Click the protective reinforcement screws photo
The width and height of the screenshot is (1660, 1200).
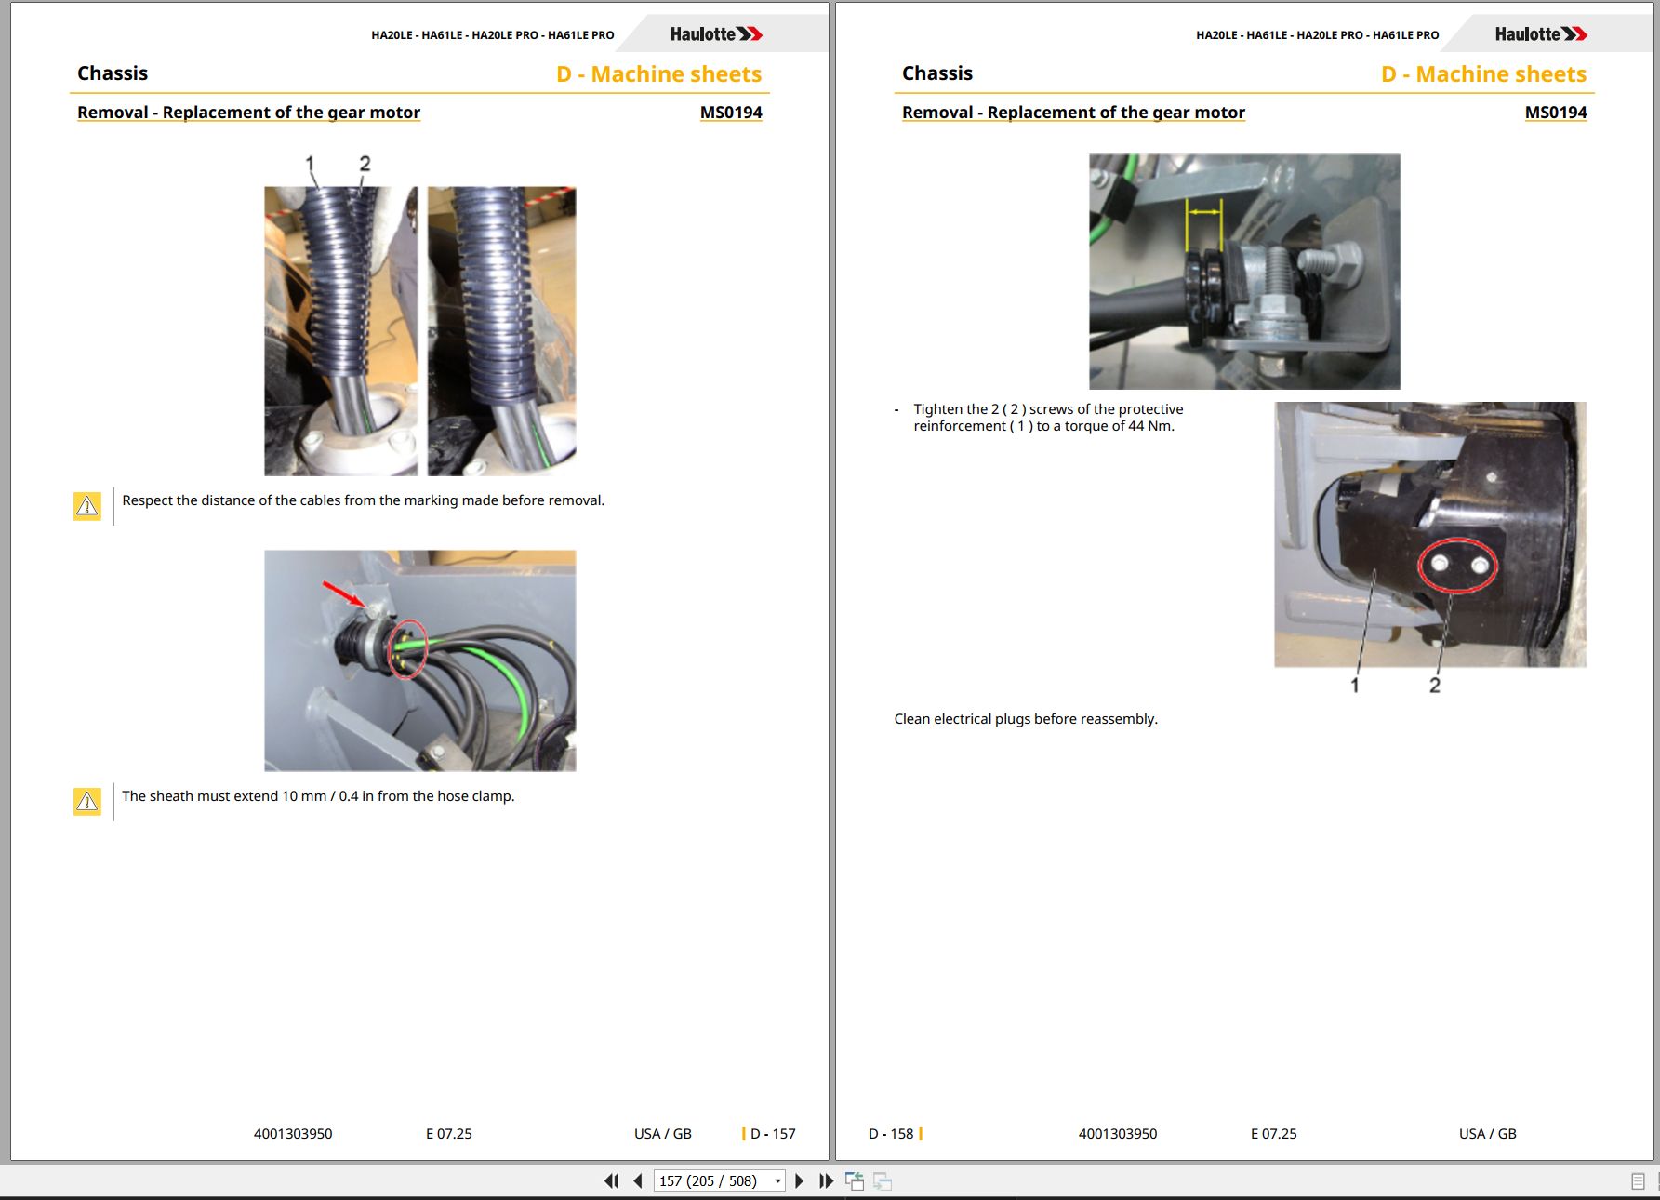[1430, 534]
